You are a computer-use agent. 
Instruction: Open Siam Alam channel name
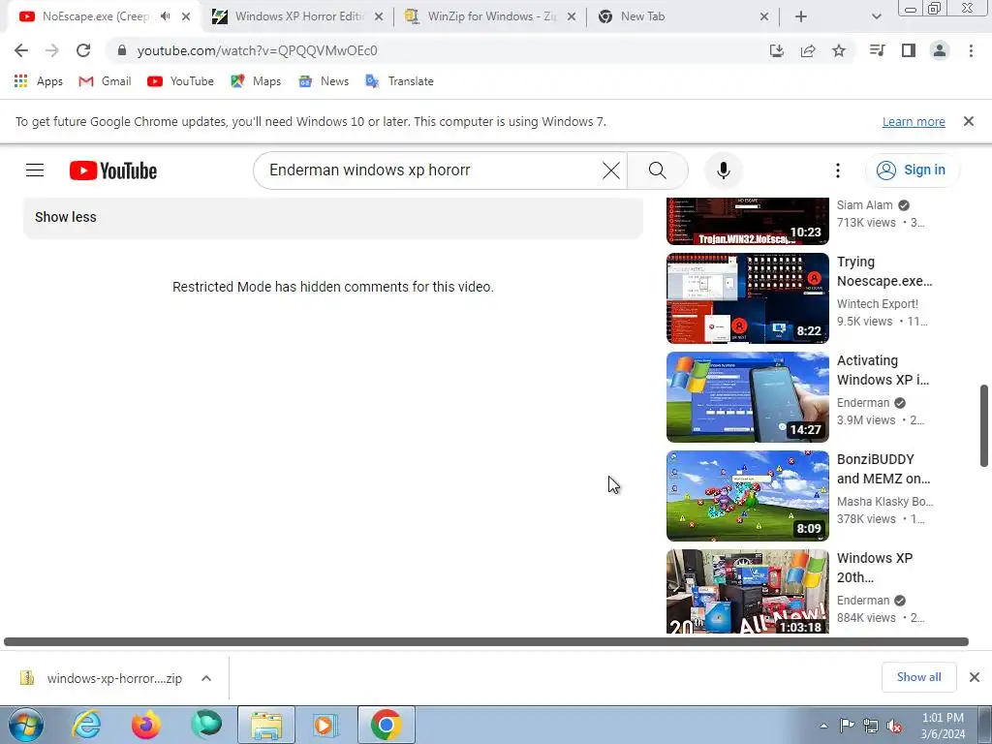click(x=865, y=205)
